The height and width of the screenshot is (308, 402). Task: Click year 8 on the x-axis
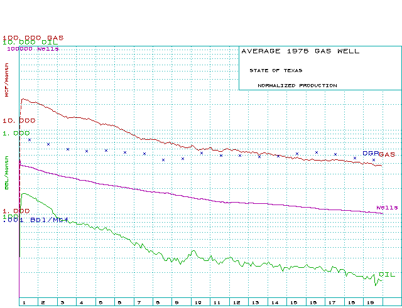tap(158, 302)
